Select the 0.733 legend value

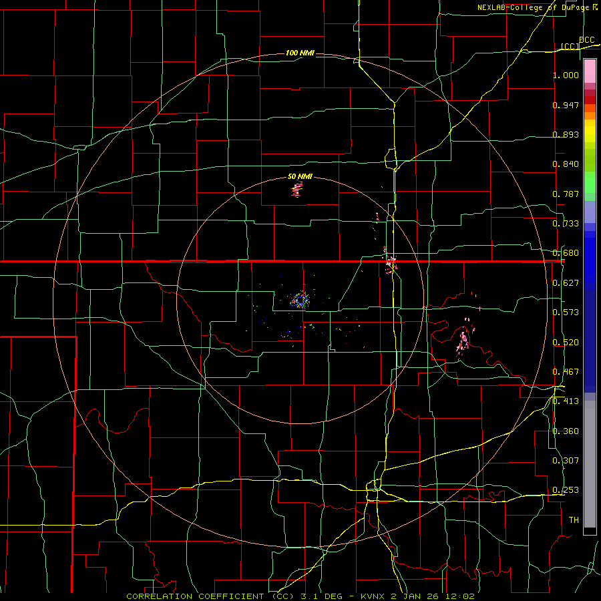point(566,224)
